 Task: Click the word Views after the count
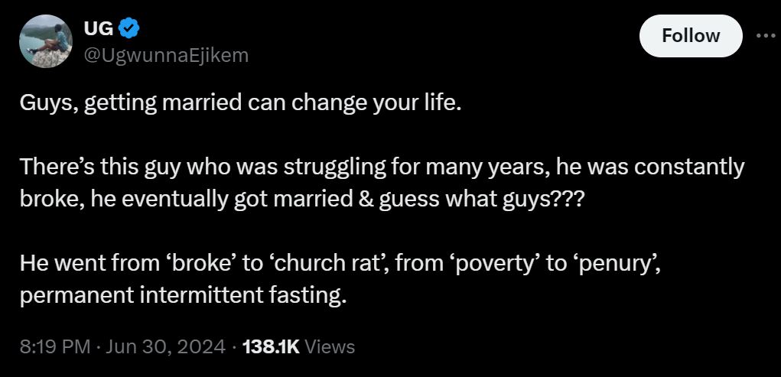pos(330,346)
